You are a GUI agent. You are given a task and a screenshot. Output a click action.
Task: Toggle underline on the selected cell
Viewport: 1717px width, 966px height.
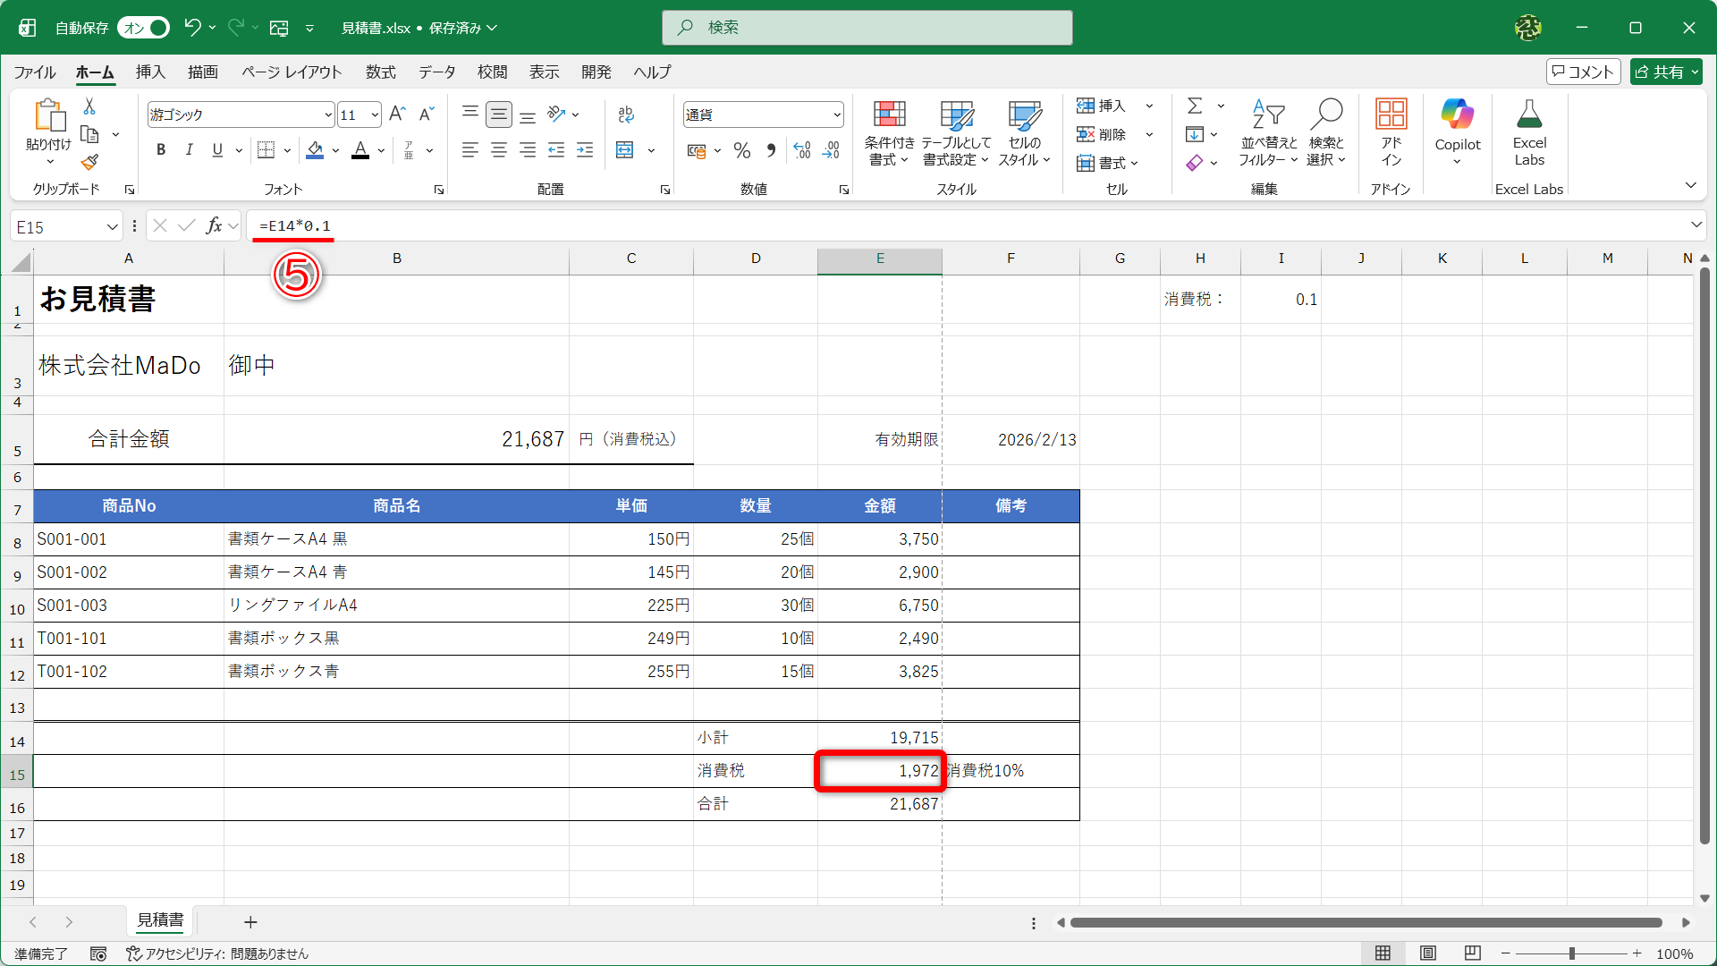216,149
